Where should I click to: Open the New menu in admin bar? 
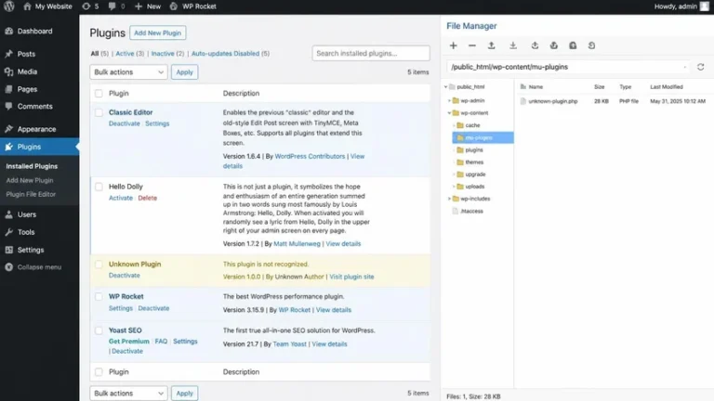tap(148, 6)
